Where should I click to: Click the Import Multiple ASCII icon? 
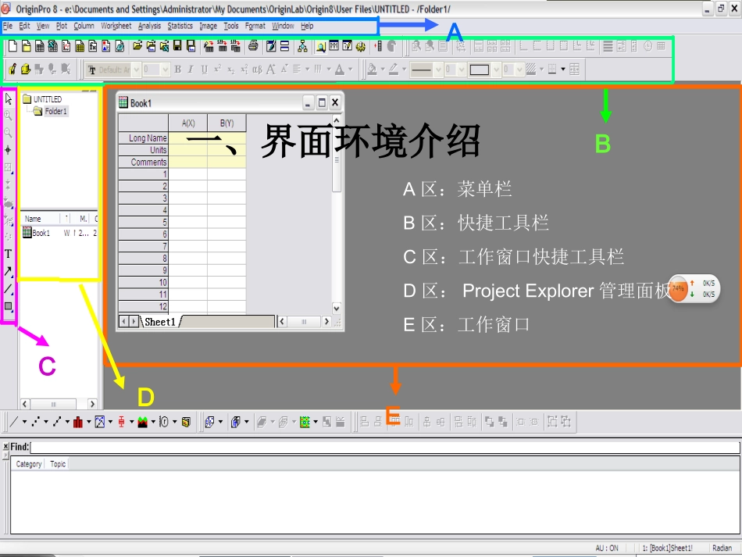[x=235, y=46]
